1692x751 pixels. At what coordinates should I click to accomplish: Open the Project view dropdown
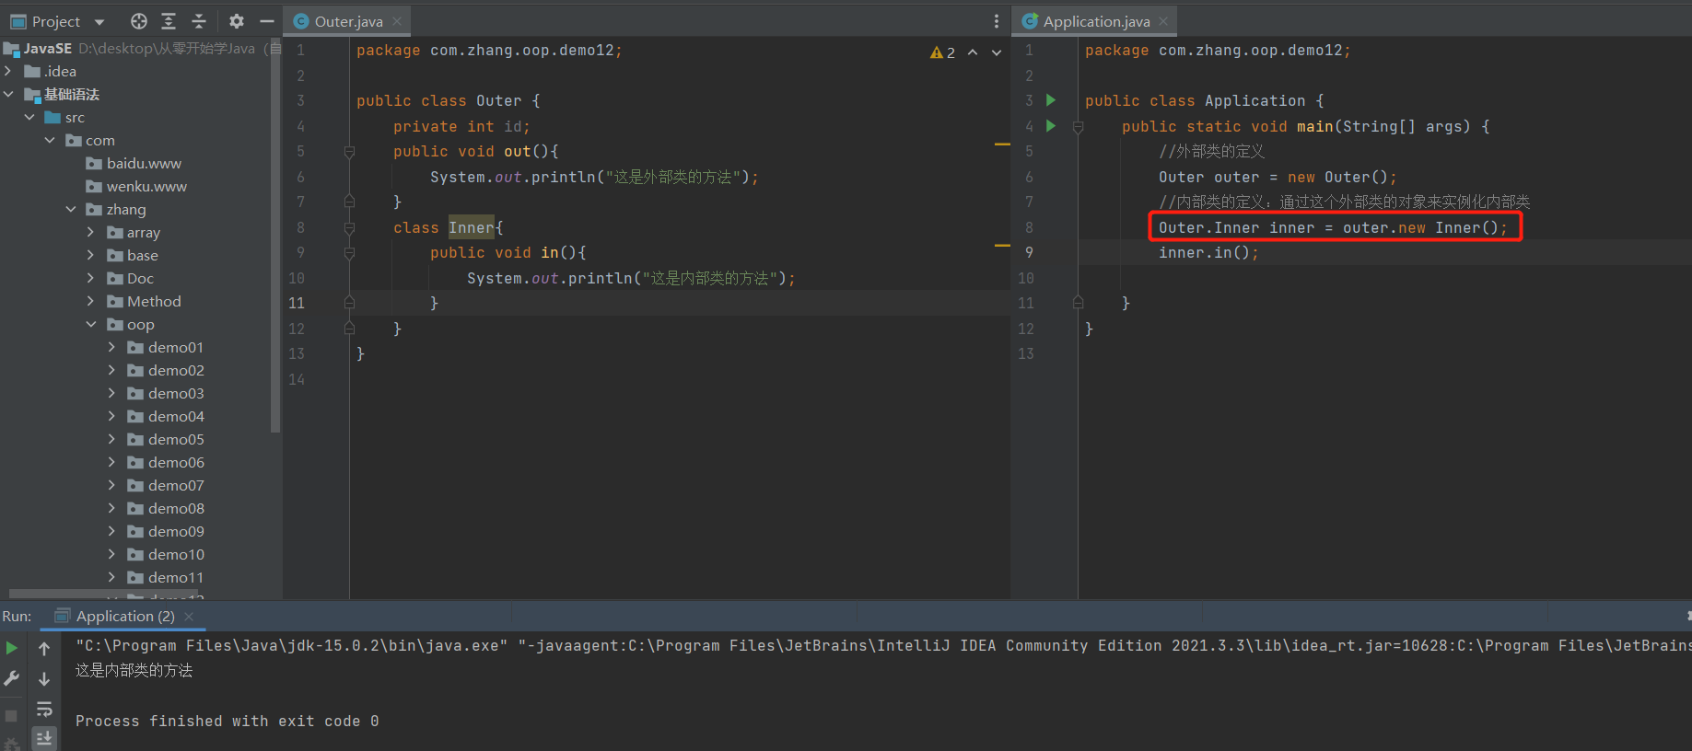99,22
